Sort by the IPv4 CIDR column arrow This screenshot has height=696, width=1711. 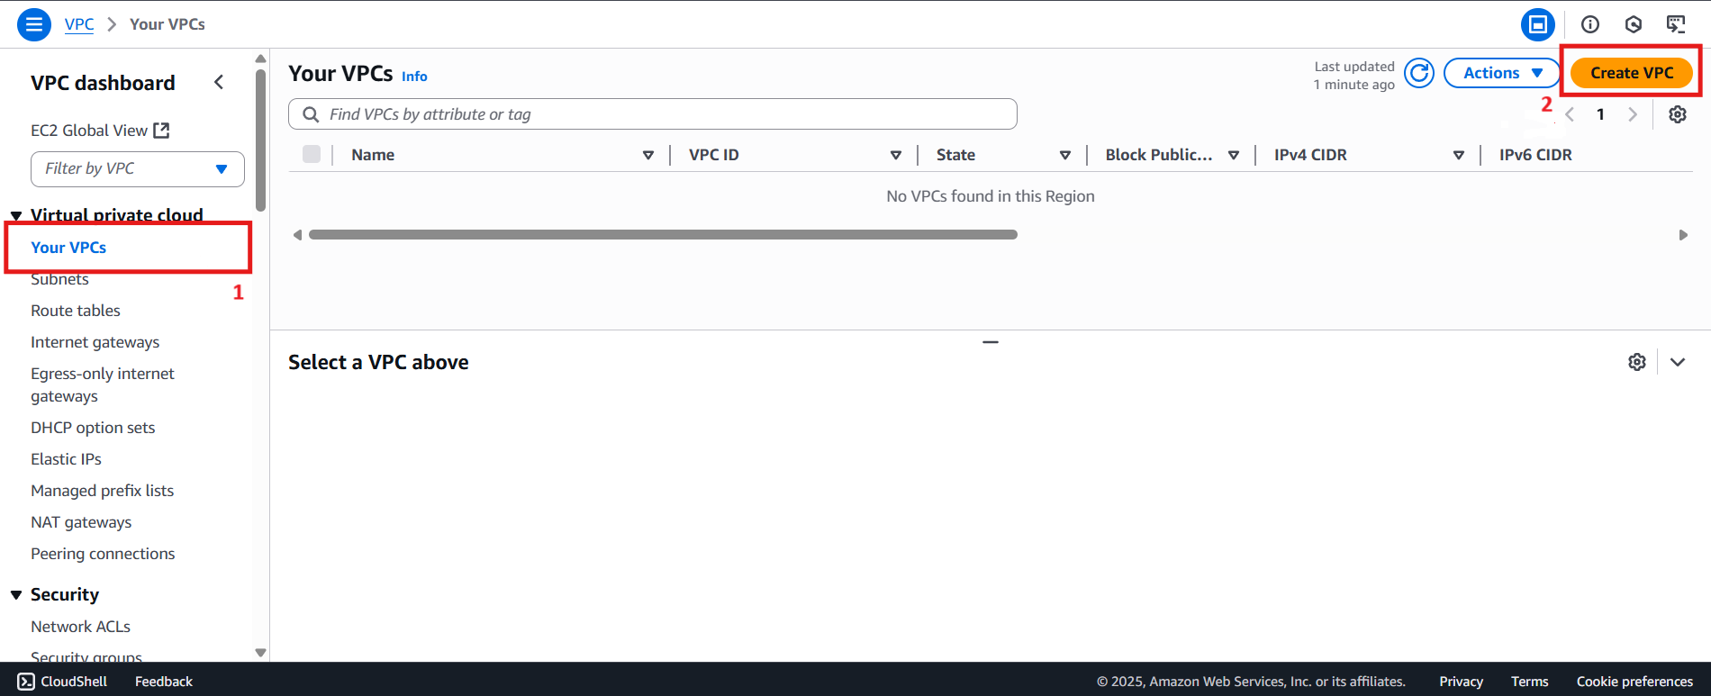click(1458, 155)
